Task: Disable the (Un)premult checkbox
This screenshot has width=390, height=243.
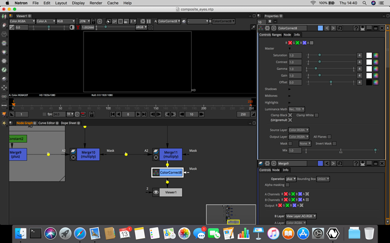Action: 290,120
